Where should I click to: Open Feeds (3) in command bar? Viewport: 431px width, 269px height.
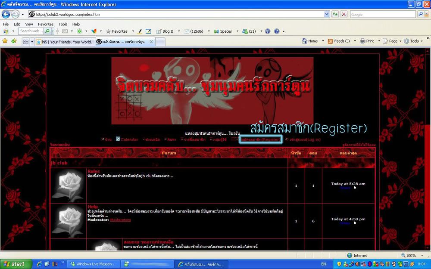click(x=339, y=41)
